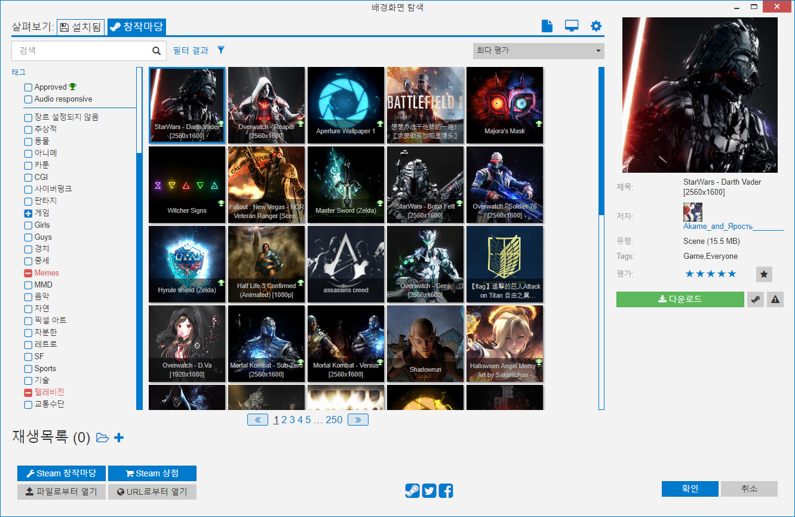The width and height of the screenshot is (795, 517).
Task: Go to page 2
Action: [284, 420]
